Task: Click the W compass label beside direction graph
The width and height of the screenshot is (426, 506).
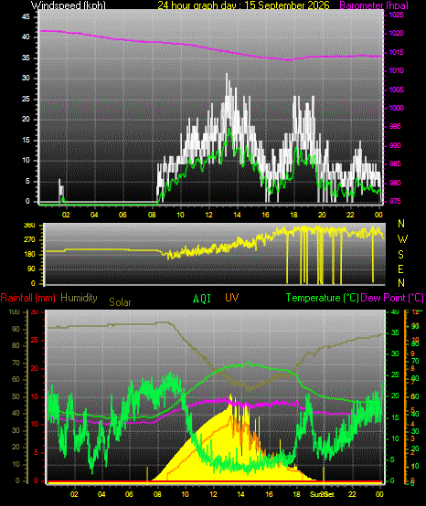Action: (x=402, y=239)
